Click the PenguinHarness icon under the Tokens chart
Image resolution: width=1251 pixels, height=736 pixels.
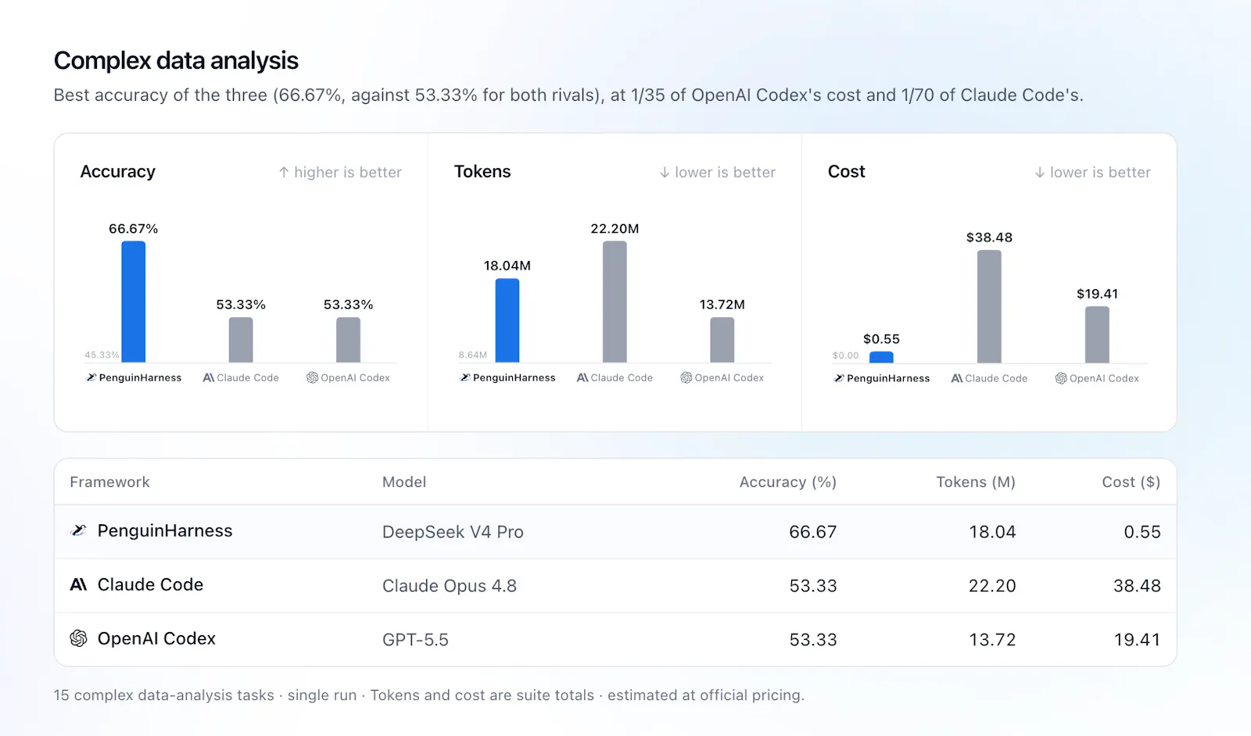tap(465, 377)
